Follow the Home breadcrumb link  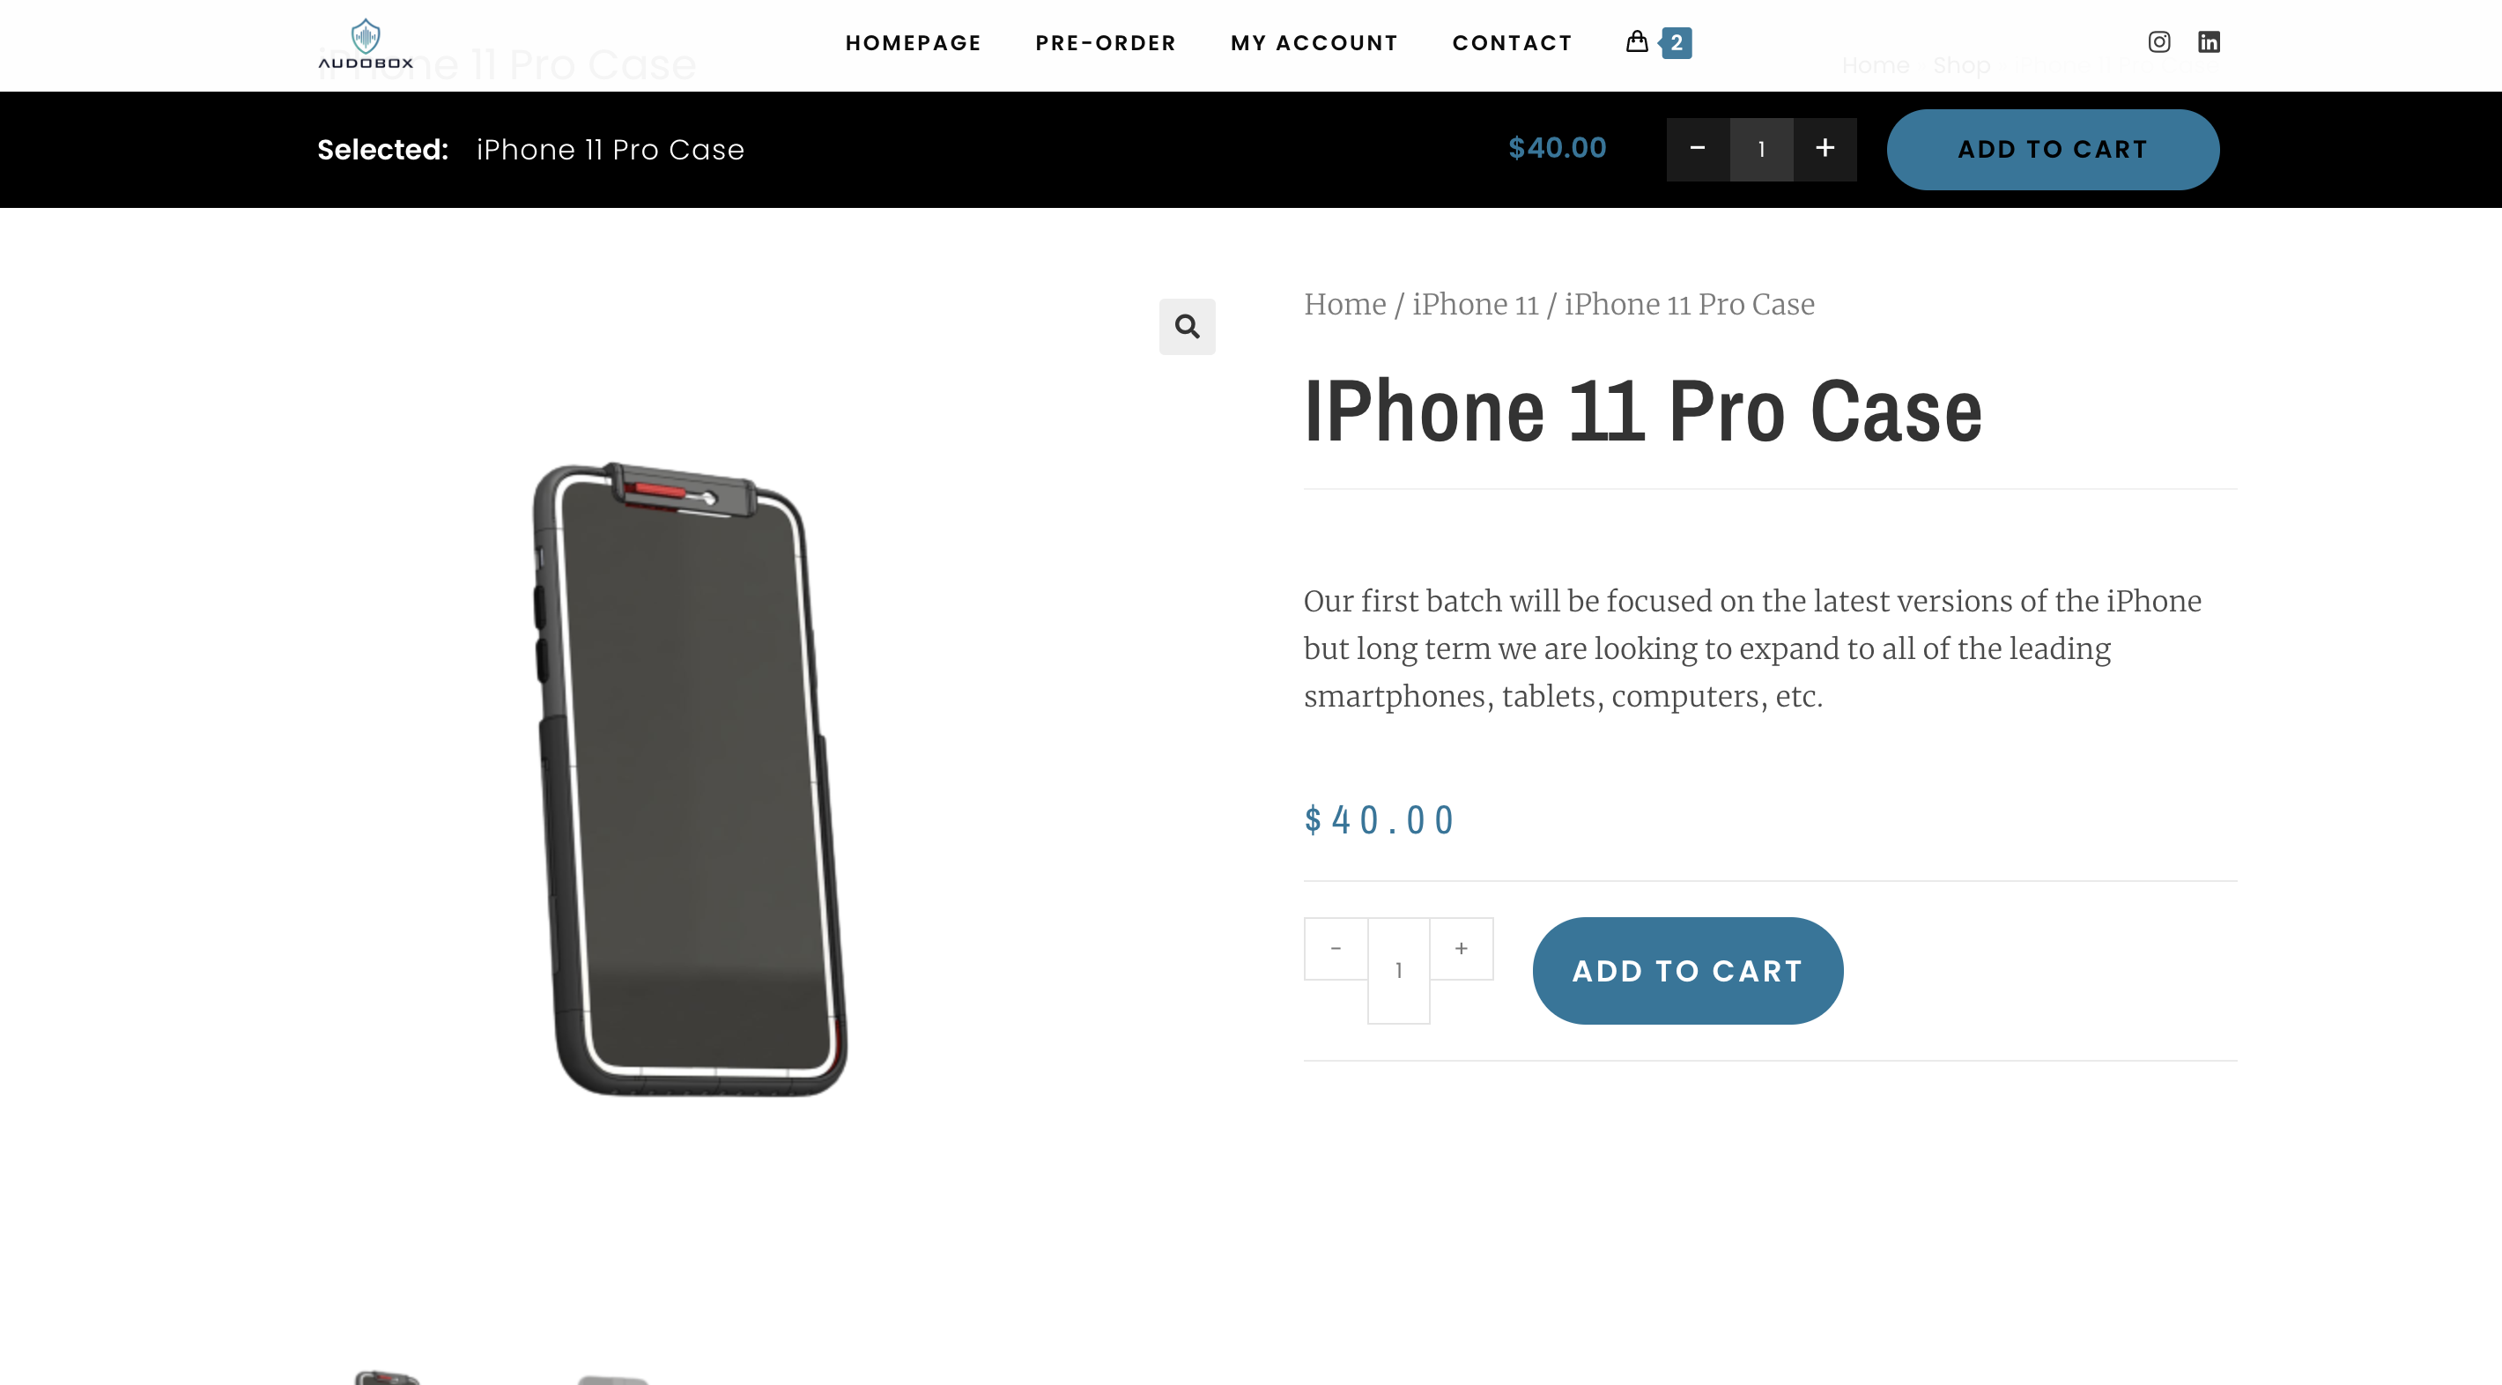coord(1344,304)
